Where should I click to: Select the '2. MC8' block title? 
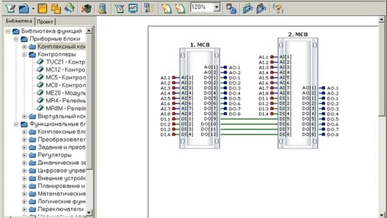click(298, 35)
